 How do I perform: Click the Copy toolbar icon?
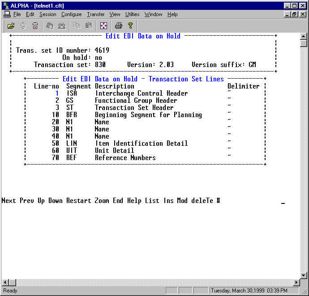pos(77,26)
